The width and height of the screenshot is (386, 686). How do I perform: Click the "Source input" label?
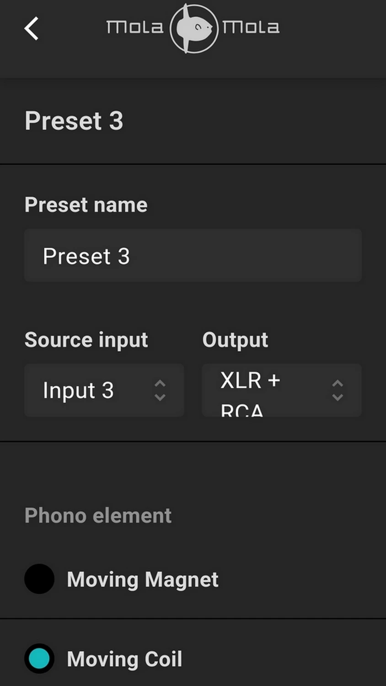click(x=86, y=340)
